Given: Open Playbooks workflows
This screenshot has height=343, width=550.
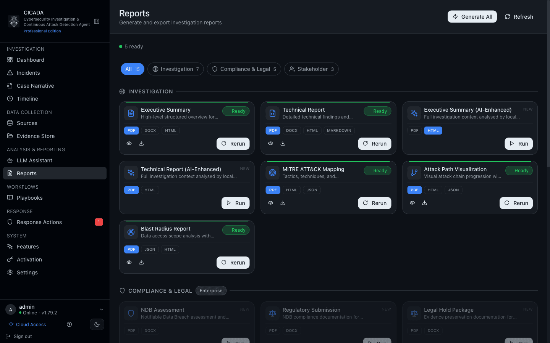Looking at the screenshot, I should (x=55, y=198).
